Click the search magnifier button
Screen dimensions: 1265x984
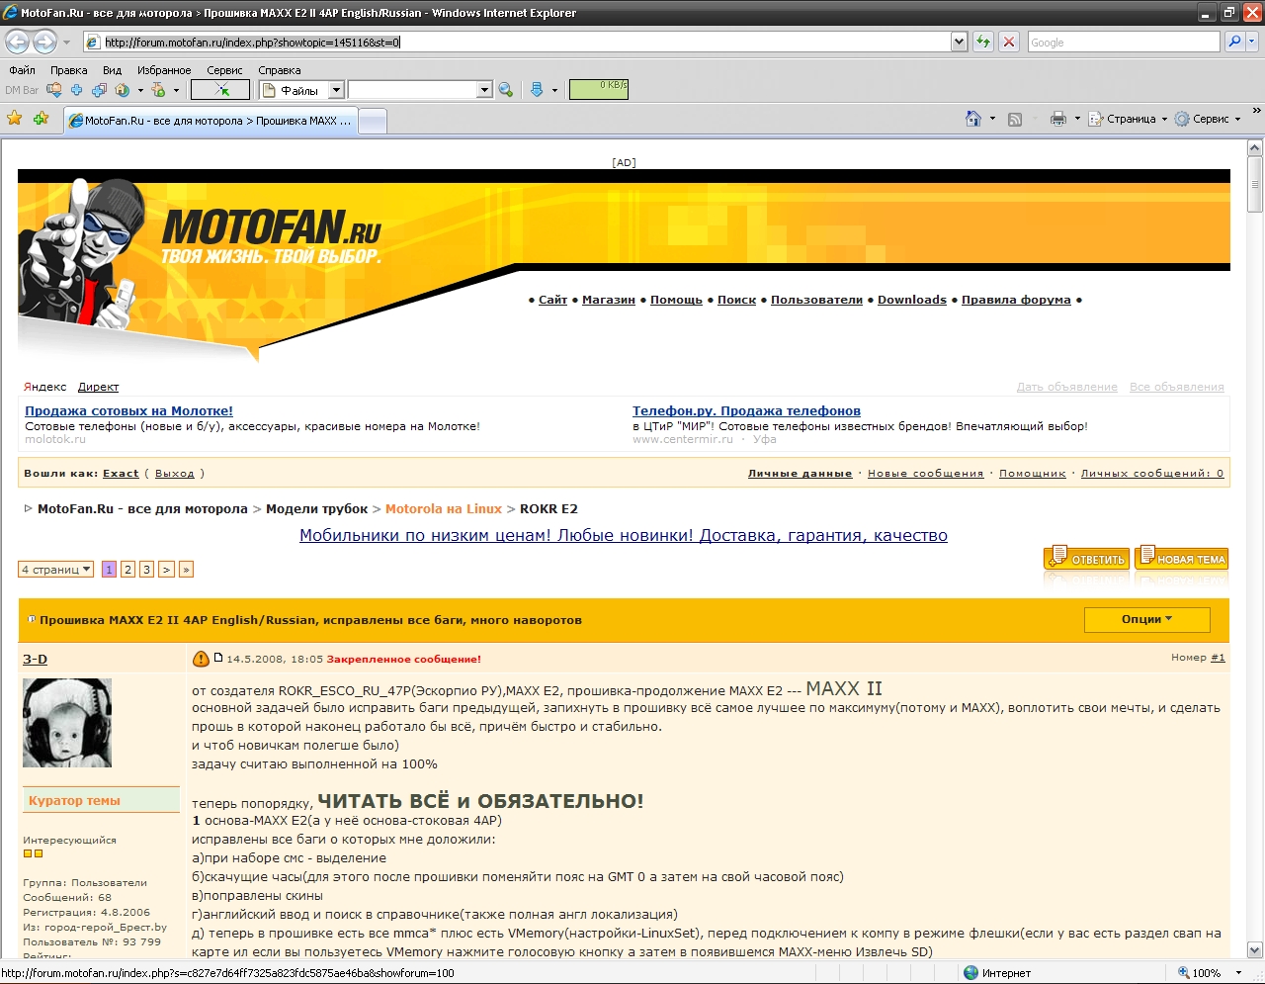tap(1233, 42)
